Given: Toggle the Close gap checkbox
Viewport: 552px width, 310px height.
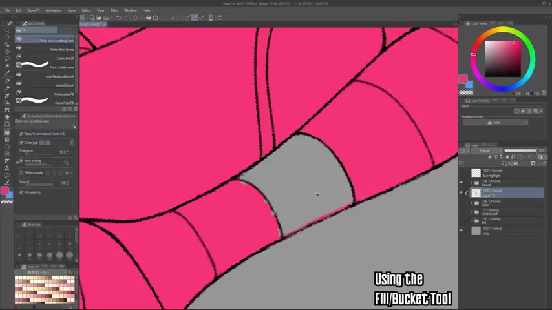Looking at the screenshot, I should [x=21, y=143].
